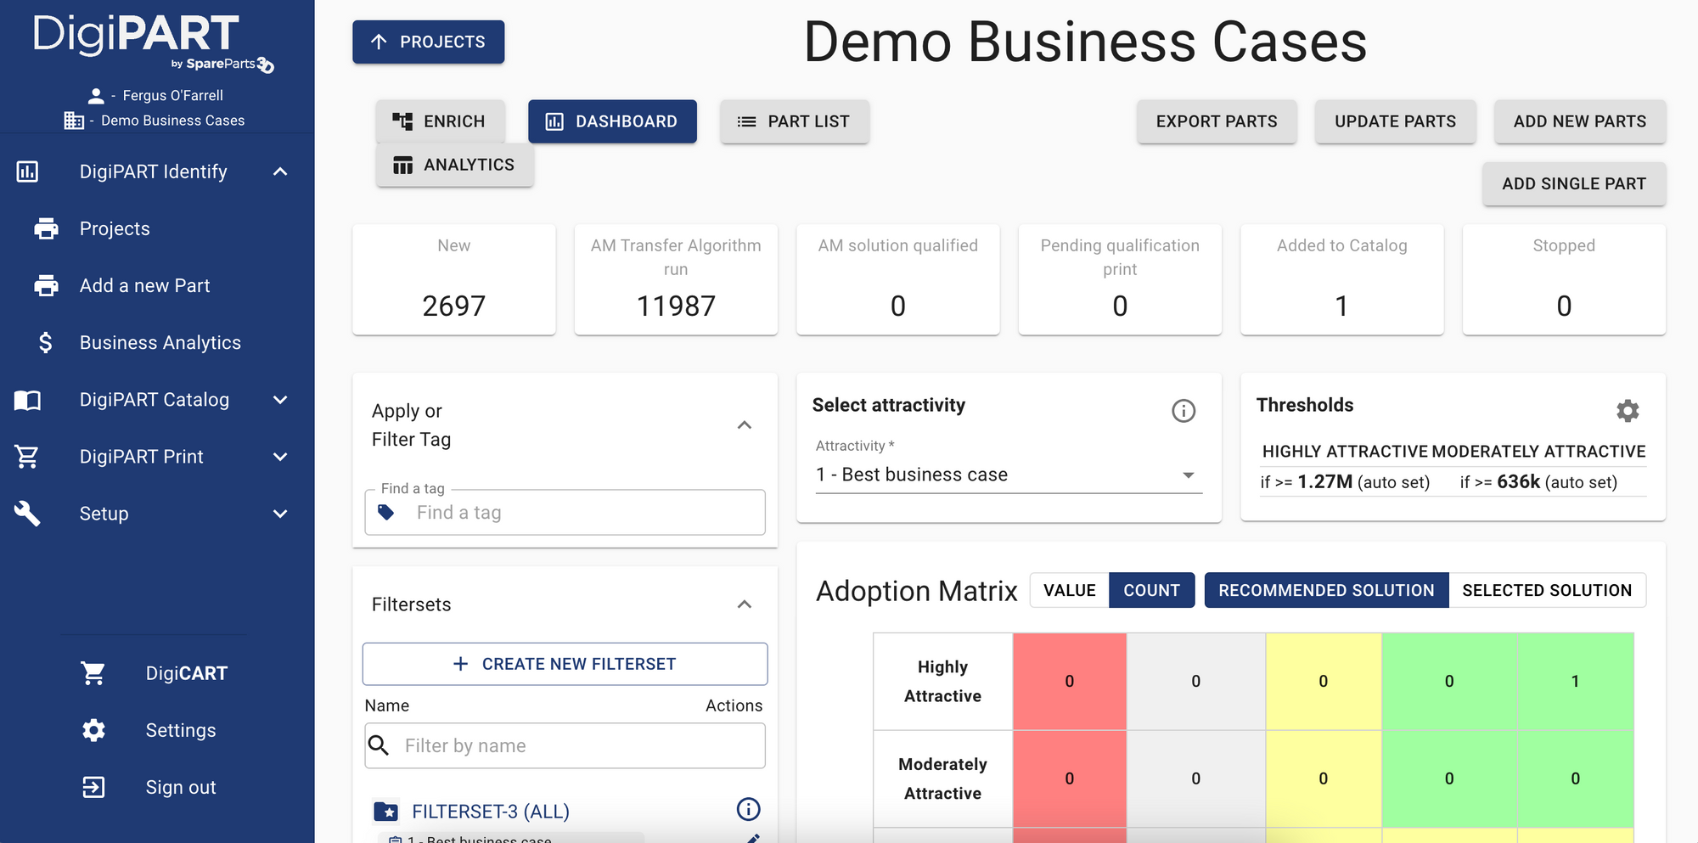Viewport: 1698px width, 843px height.
Task: Open the ANALYTICS tab
Action: click(x=454, y=165)
